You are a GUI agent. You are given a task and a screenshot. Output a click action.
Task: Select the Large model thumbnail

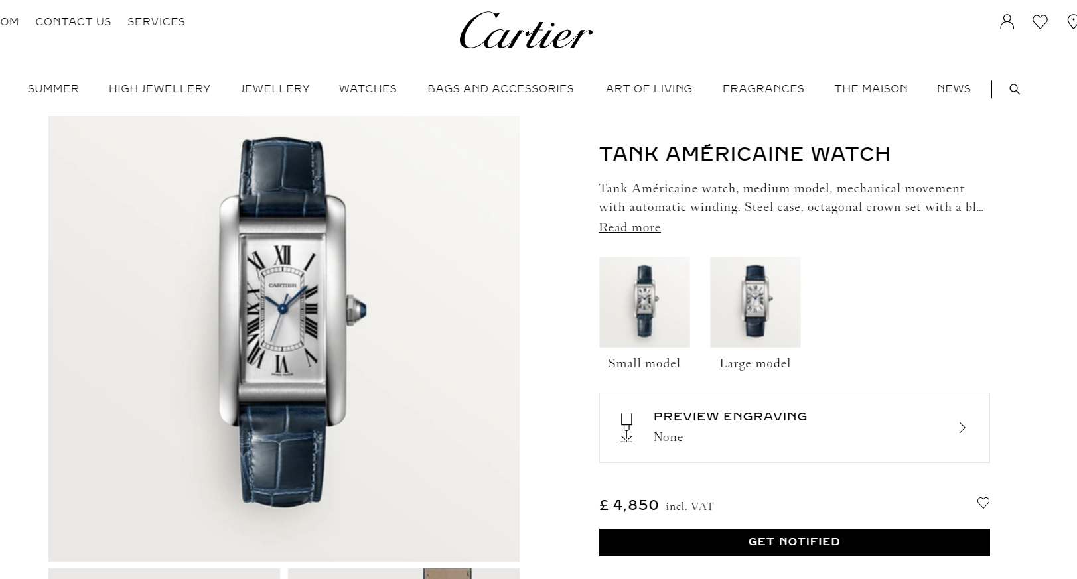tap(755, 302)
